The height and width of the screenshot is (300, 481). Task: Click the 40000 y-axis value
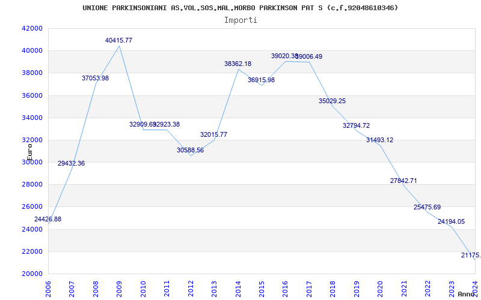tap(32, 51)
